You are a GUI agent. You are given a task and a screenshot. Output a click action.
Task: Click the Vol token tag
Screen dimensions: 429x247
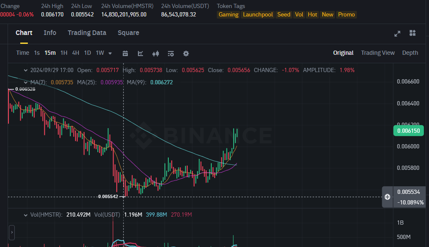299,14
